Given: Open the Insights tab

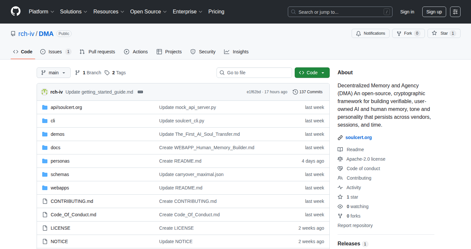Looking at the screenshot, I should pos(236,52).
